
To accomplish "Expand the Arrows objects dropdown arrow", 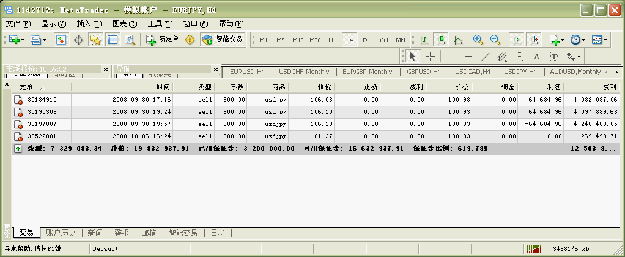I will coord(579,57).
